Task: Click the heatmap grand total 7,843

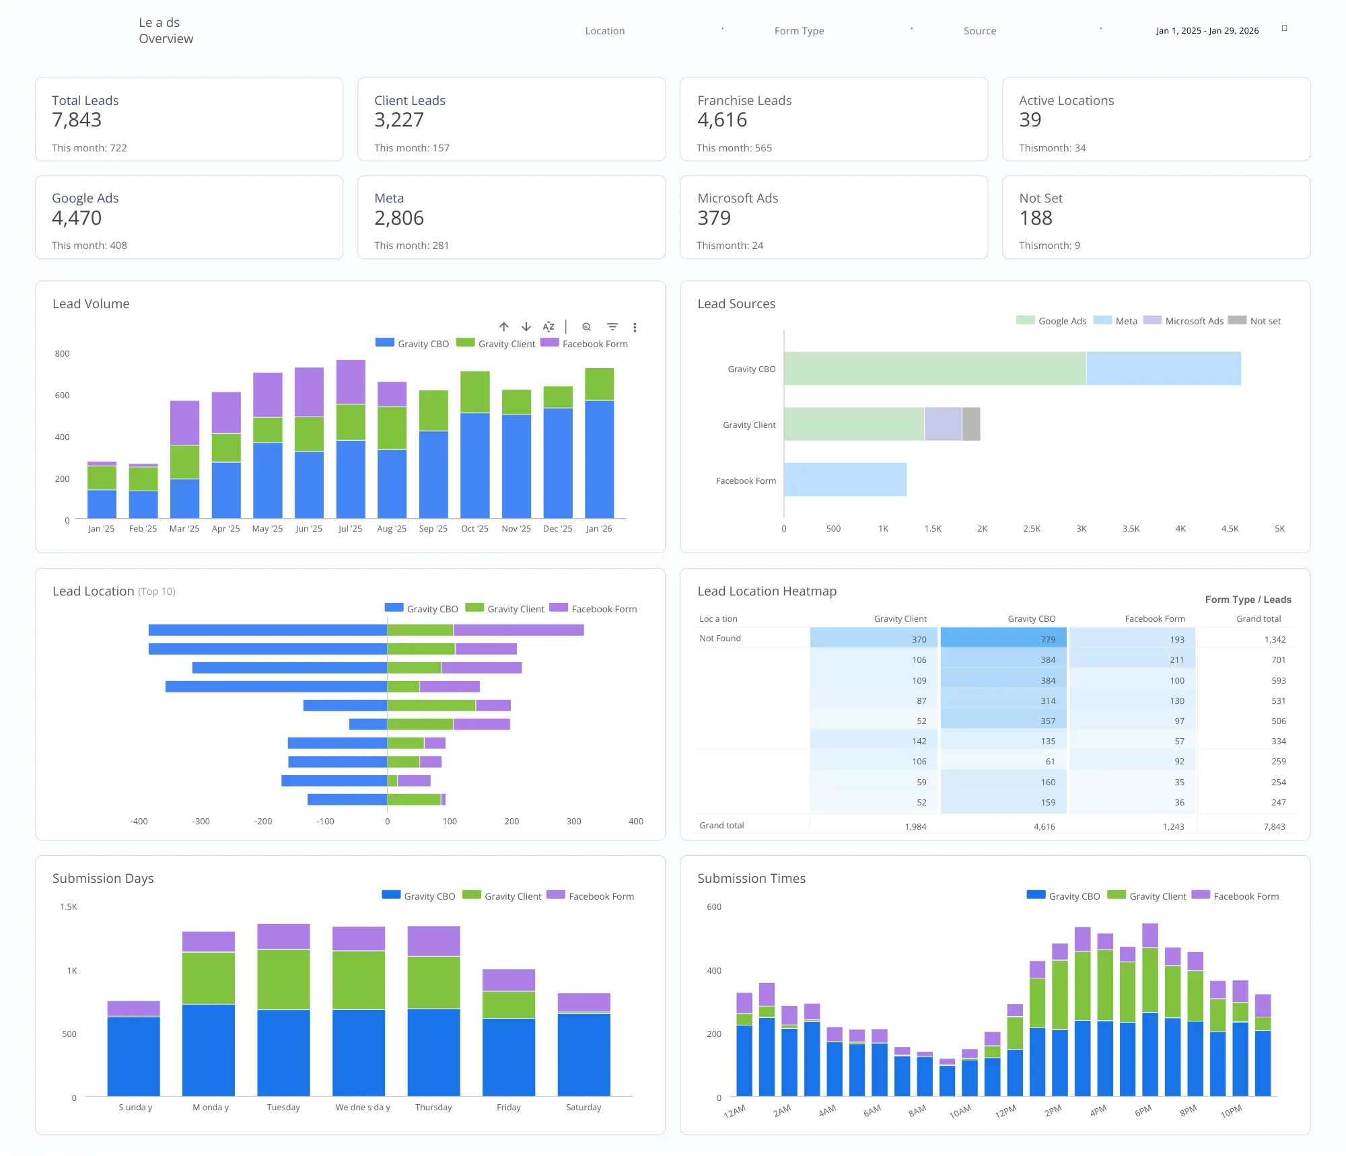Action: tap(1274, 826)
